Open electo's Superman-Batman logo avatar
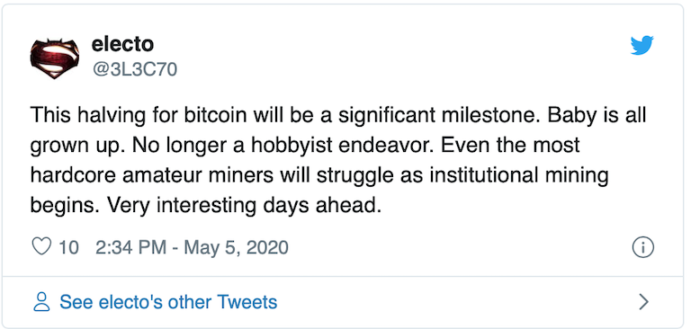 click(x=54, y=58)
